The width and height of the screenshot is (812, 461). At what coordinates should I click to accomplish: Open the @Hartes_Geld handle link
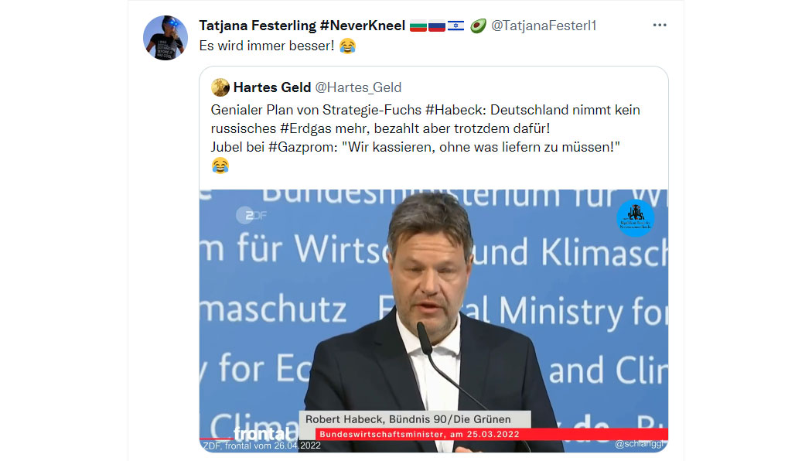358,87
